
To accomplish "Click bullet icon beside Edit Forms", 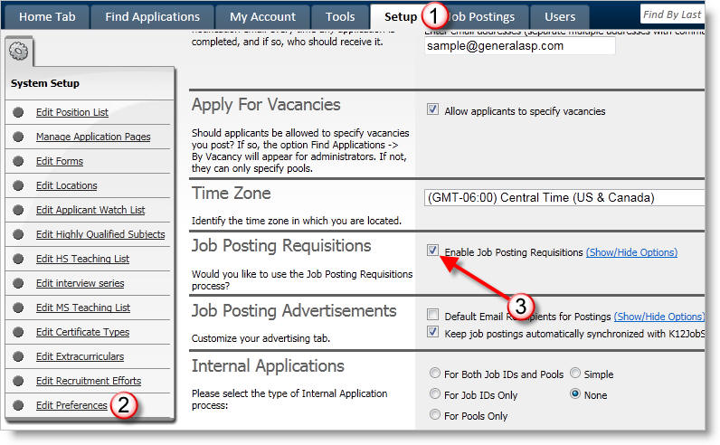I will click(18, 161).
